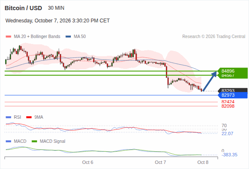Select the 30 MIN timeframe label
The width and height of the screenshot is (249, 169).
pyautogui.click(x=56, y=8)
